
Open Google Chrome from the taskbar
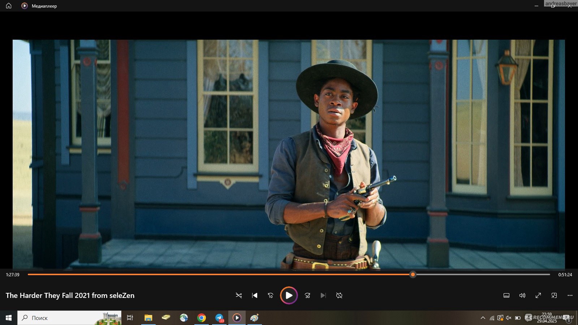[202, 318]
